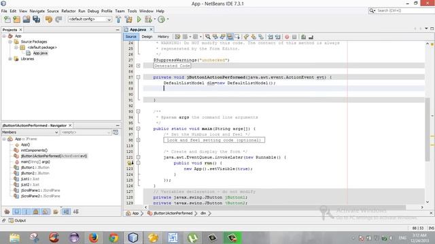Open the File menu
The image size is (435, 244).
point(4,11)
